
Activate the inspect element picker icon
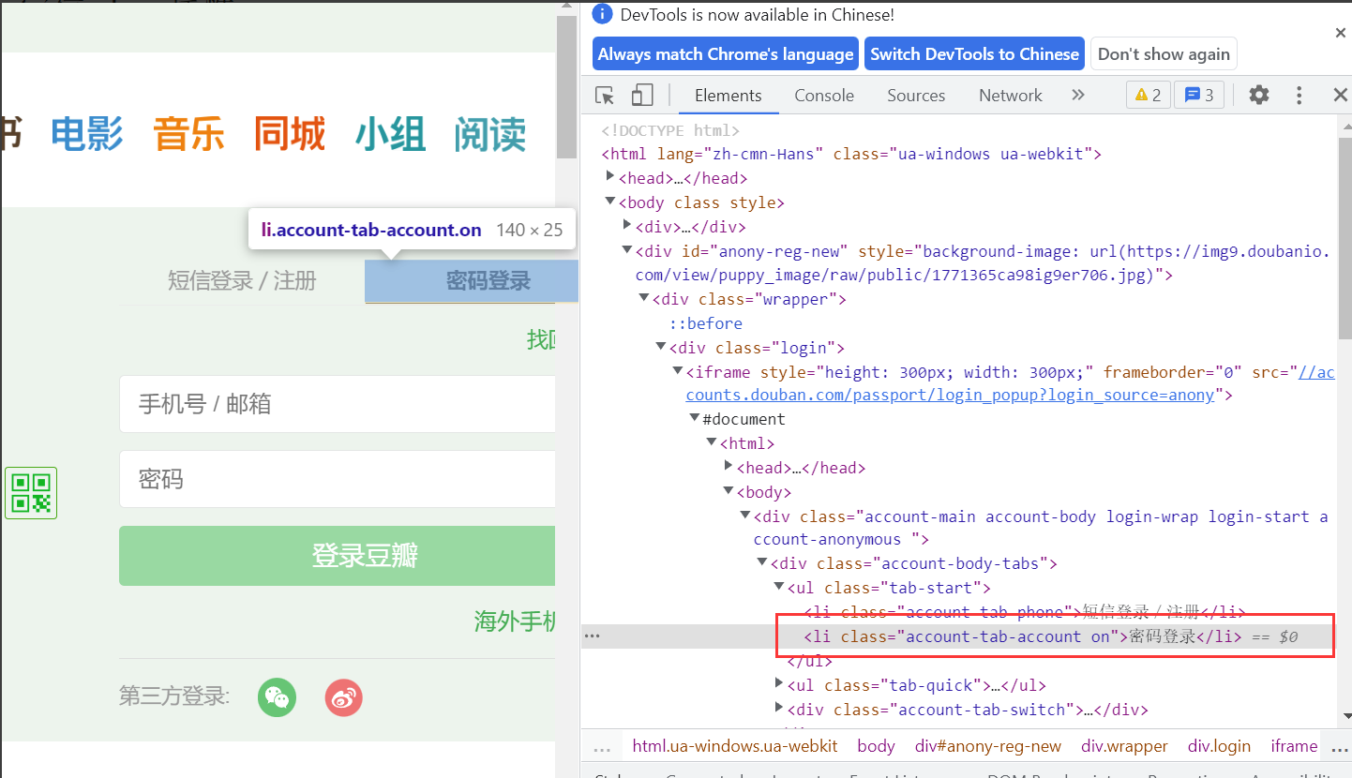tap(605, 95)
